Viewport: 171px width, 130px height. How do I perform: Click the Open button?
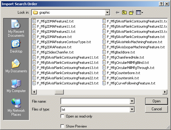[156, 101]
